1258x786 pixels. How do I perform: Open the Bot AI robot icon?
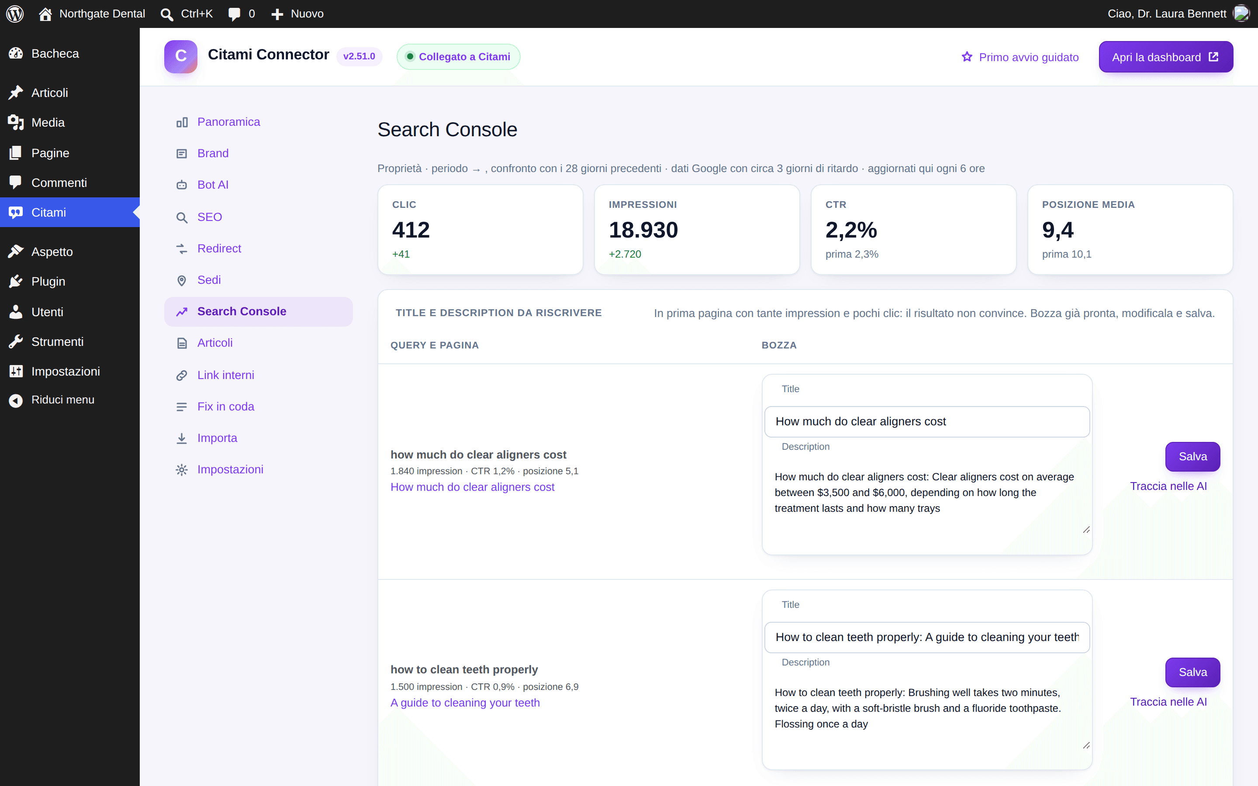pyautogui.click(x=181, y=185)
